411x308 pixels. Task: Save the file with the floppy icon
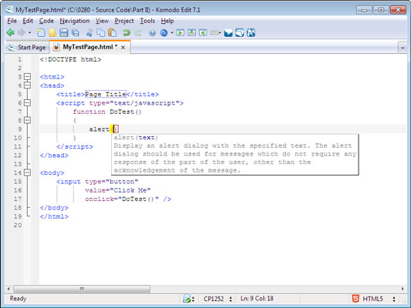[x=64, y=32]
